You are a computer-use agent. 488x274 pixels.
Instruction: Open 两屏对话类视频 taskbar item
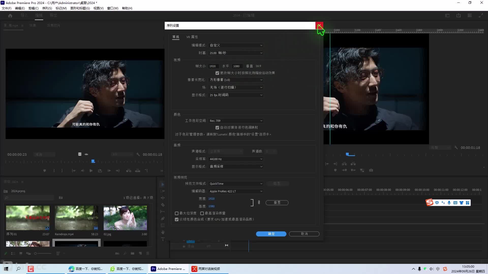208,269
